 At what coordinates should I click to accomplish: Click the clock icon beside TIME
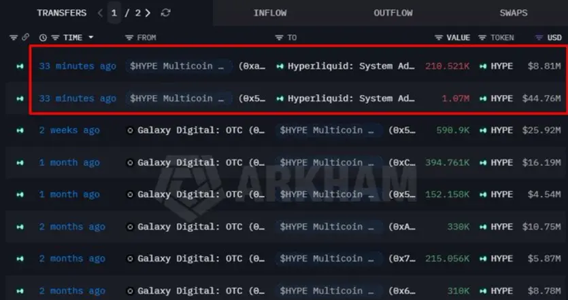click(43, 37)
